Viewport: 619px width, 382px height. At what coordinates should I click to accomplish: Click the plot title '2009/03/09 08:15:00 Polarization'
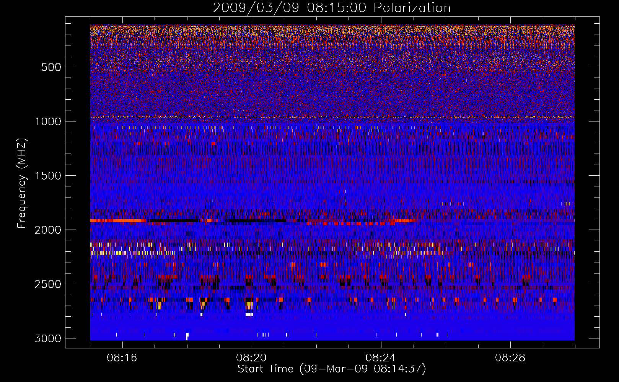(332, 8)
